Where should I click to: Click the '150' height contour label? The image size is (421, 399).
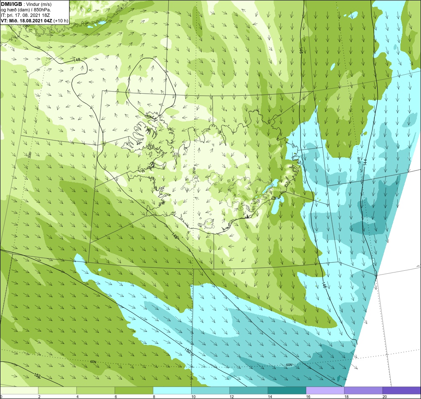pos(188,350)
